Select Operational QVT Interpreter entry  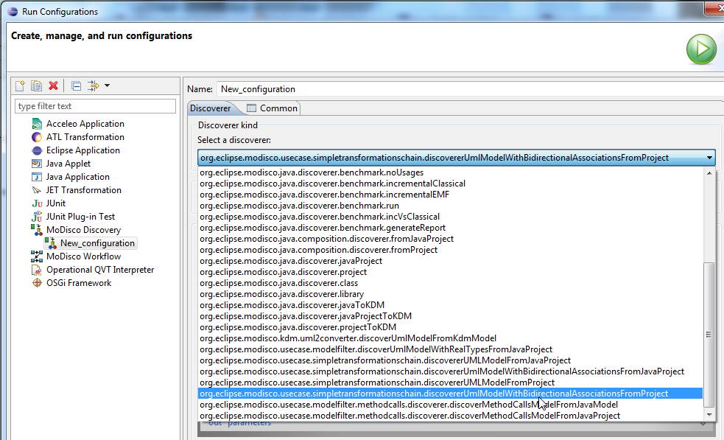point(100,270)
